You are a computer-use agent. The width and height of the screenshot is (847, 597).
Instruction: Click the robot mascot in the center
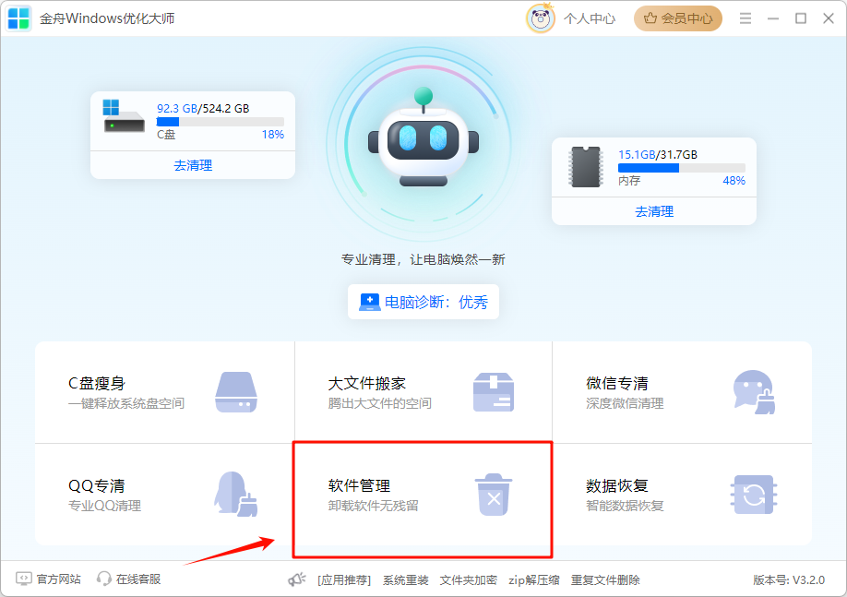click(x=423, y=137)
